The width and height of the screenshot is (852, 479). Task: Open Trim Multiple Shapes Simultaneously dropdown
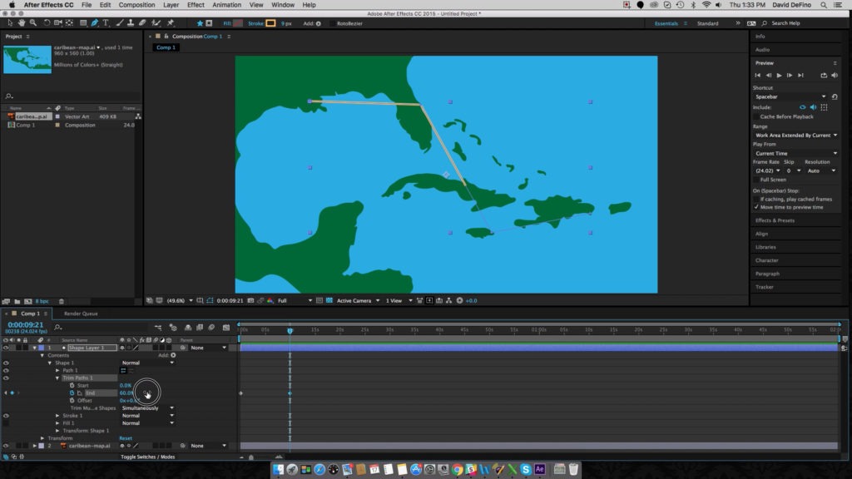click(x=147, y=407)
